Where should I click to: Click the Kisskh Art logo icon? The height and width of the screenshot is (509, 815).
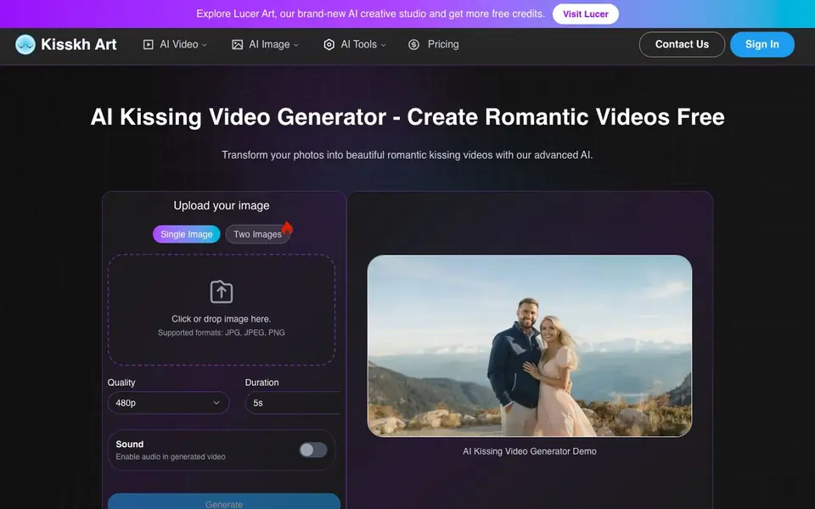(25, 45)
